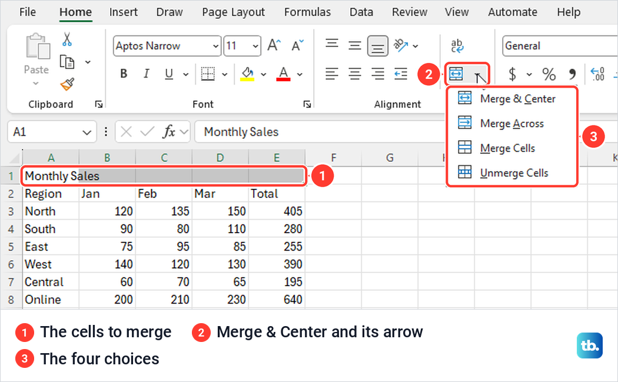The image size is (618, 382).
Task: Click the Increase Decimal icon
Action: tap(597, 74)
